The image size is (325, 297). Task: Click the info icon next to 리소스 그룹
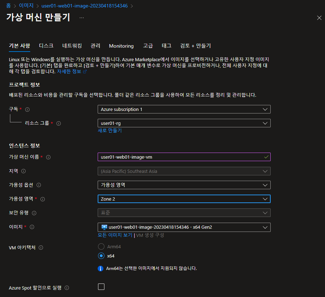point(59,123)
